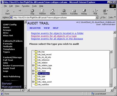Image resolution: width=117 pixels, height=96 pixels.
Task: Select the dm_reference type
Action: [x=44, y=60]
